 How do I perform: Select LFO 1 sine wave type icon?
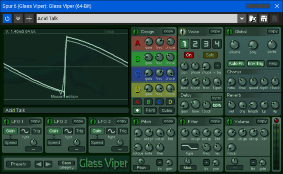pos(25,131)
